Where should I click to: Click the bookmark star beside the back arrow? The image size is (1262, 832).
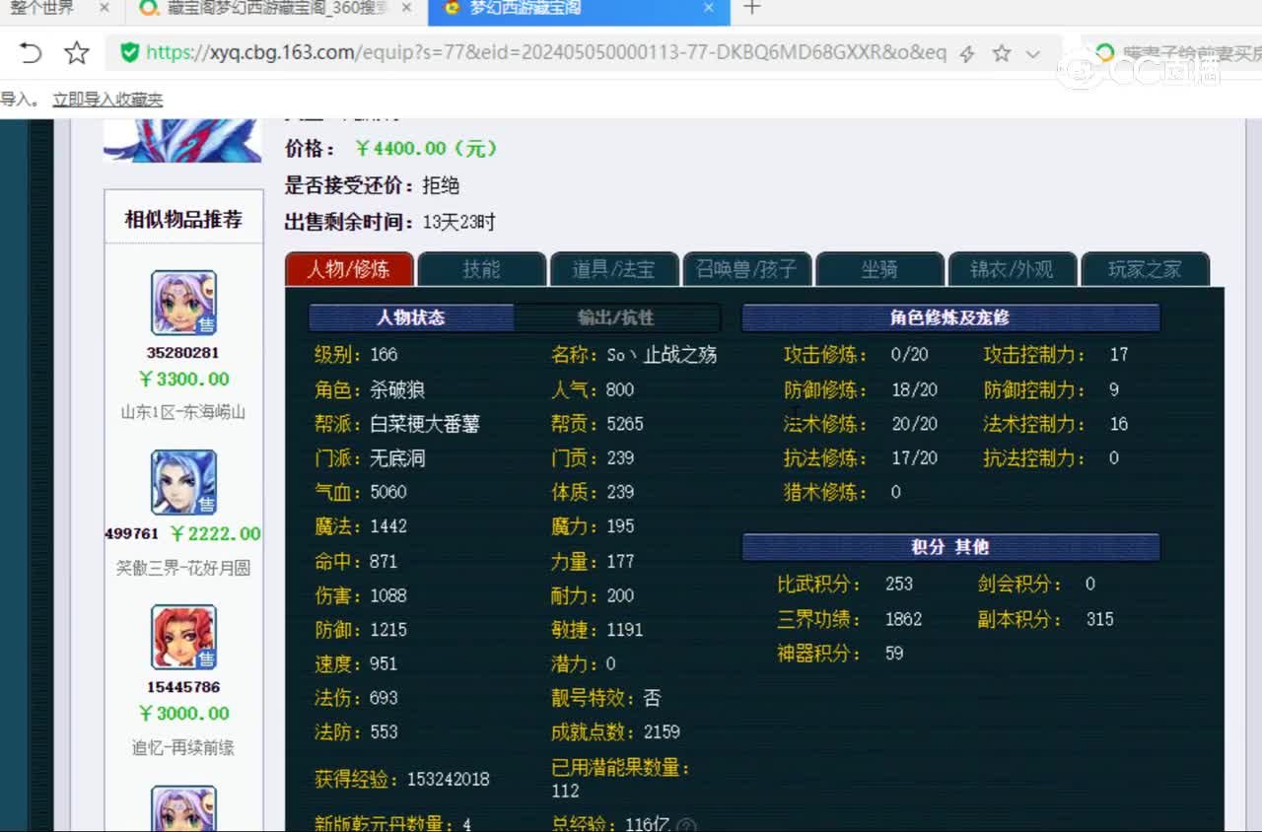(x=77, y=53)
